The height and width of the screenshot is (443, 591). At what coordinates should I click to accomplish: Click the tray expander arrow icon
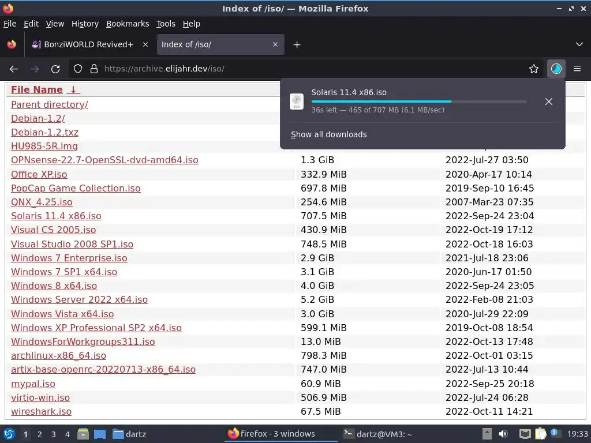tap(487, 434)
